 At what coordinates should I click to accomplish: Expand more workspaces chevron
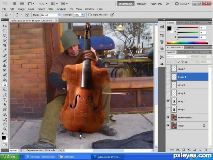tap(167, 4)
